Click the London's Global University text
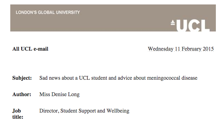The image size is (221, 131). click(x=48, y=12)
